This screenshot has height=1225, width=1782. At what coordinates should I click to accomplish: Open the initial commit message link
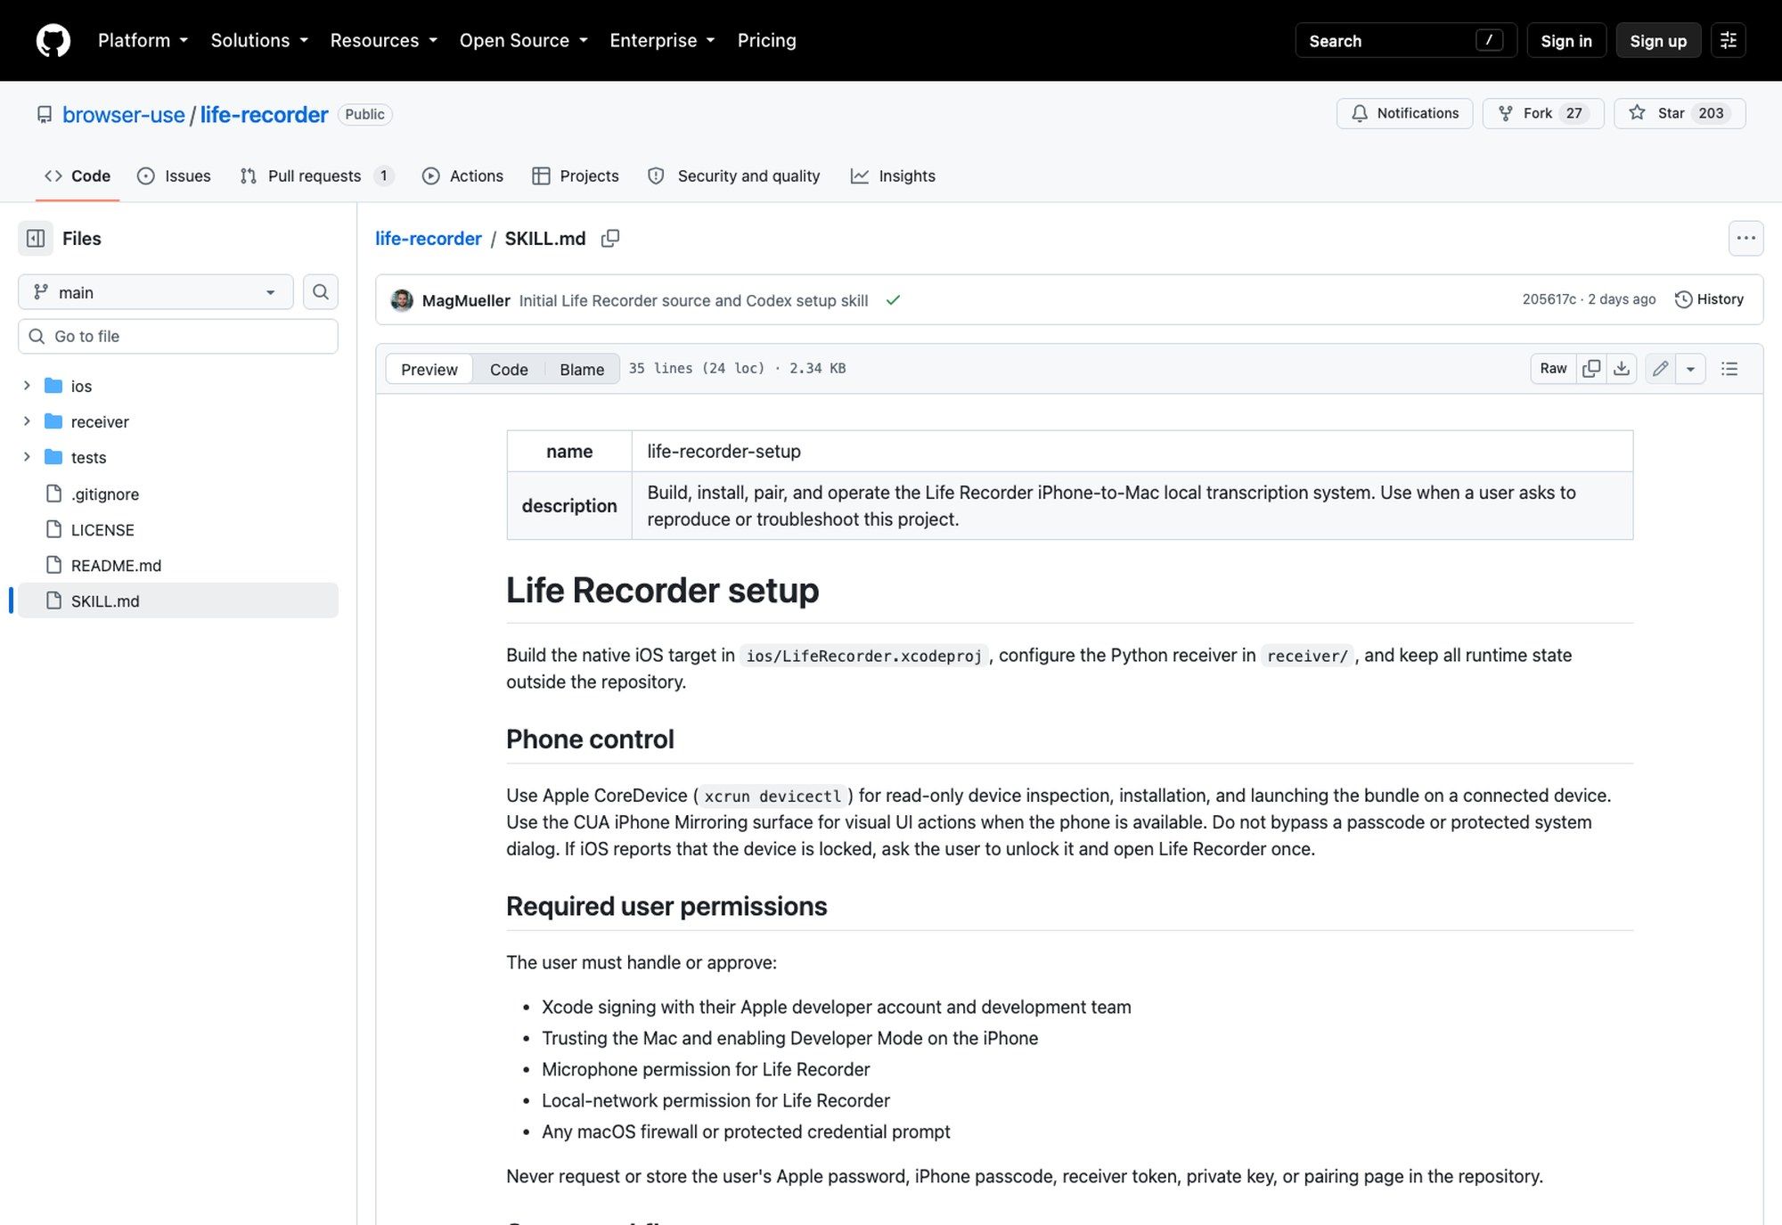pos(693,300)
